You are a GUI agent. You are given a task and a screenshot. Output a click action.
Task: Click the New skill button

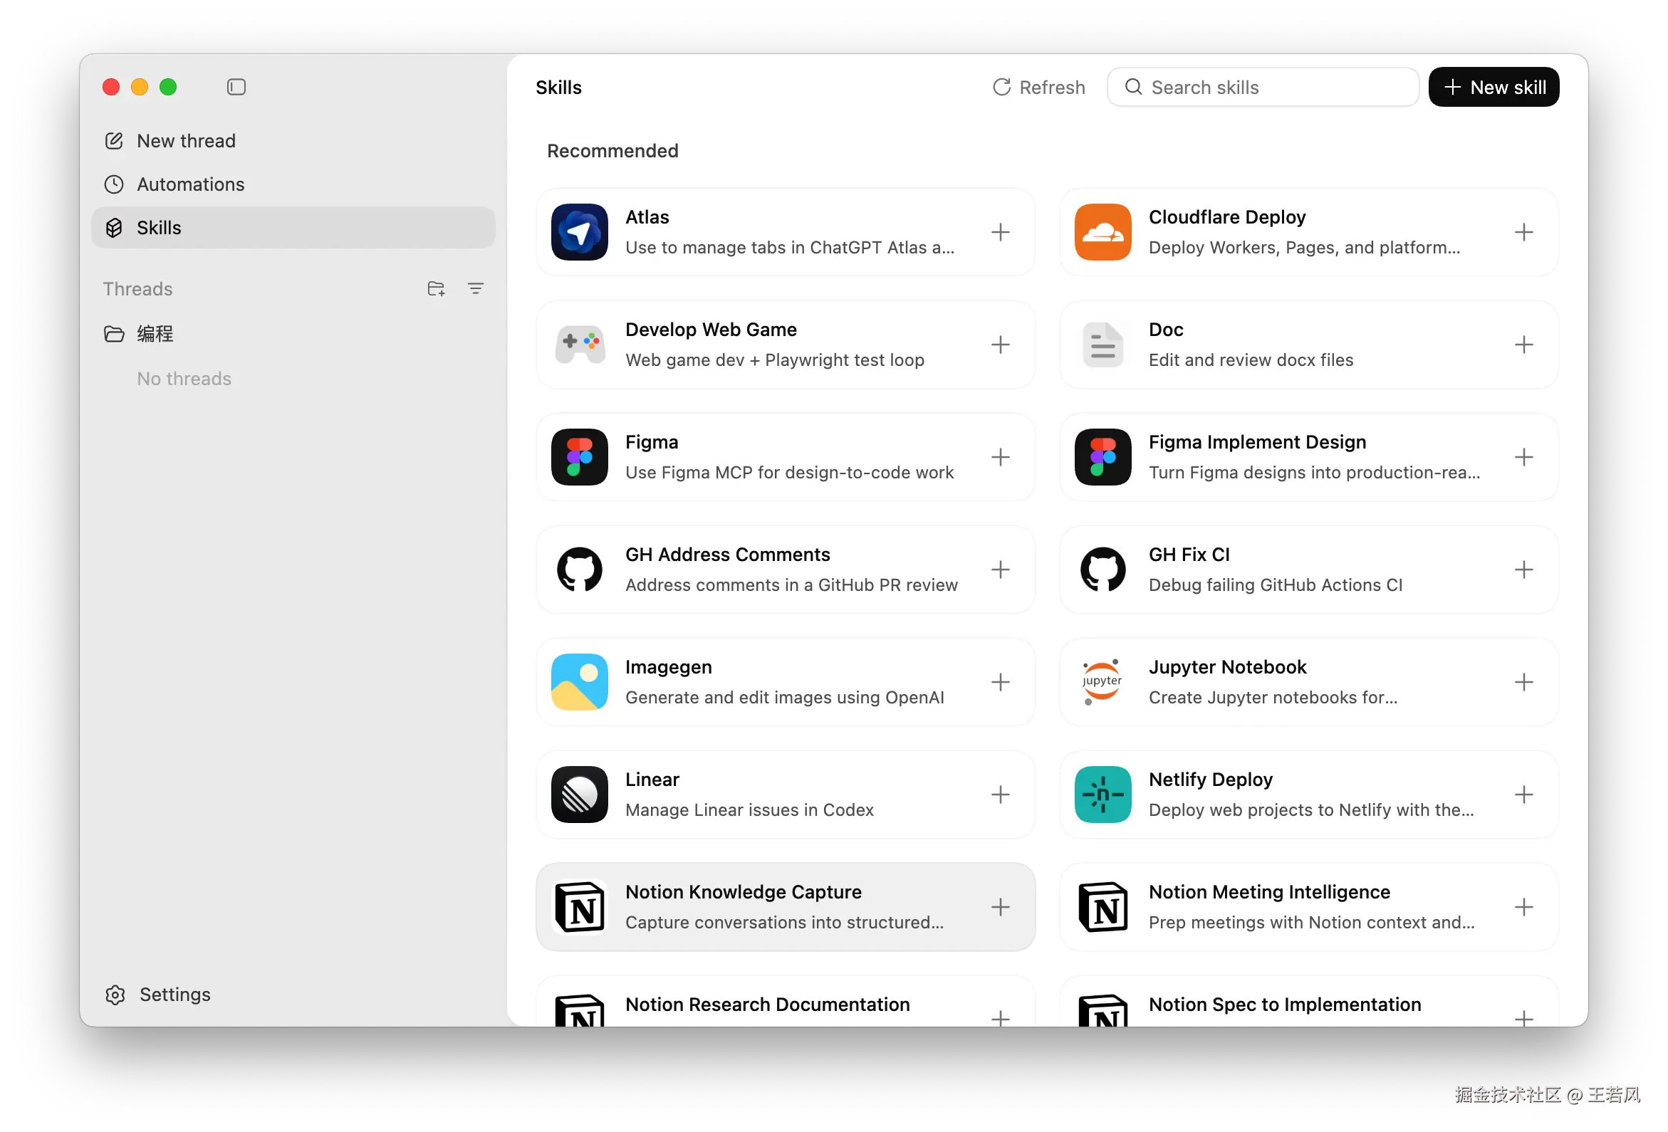coord(1493,87)
